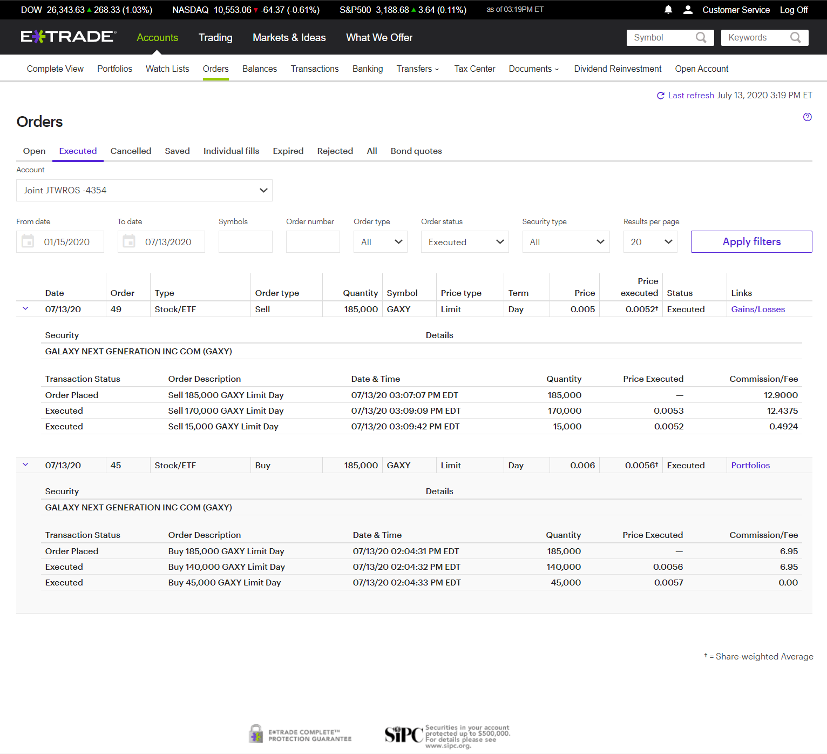The height and width of the screenshot is (754, 827).
Task: Click the Symbol search magnifier icon
Action: point(701,37)
